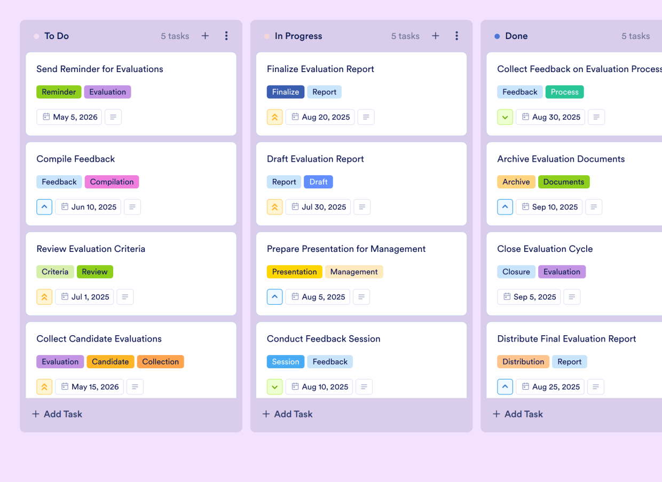Click Add Task in the To Do column
662x482 pixels.
(x=57, y=414)
